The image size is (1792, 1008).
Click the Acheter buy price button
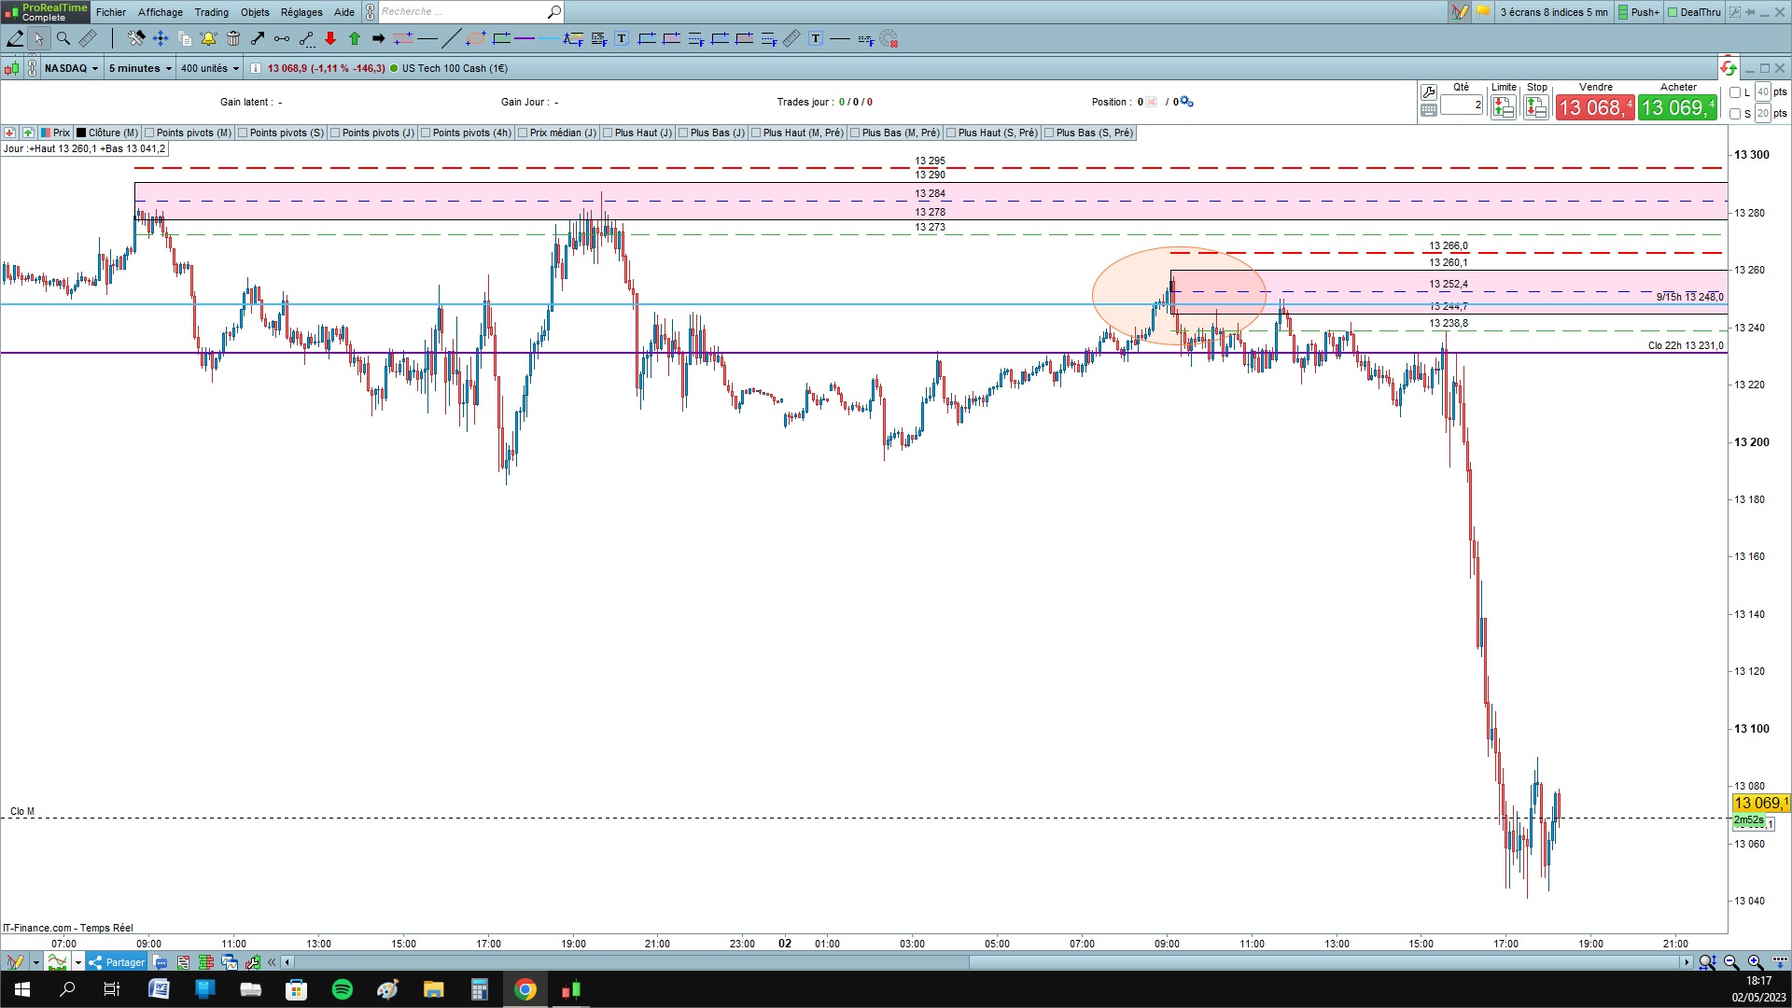(x=1678, y=108)
